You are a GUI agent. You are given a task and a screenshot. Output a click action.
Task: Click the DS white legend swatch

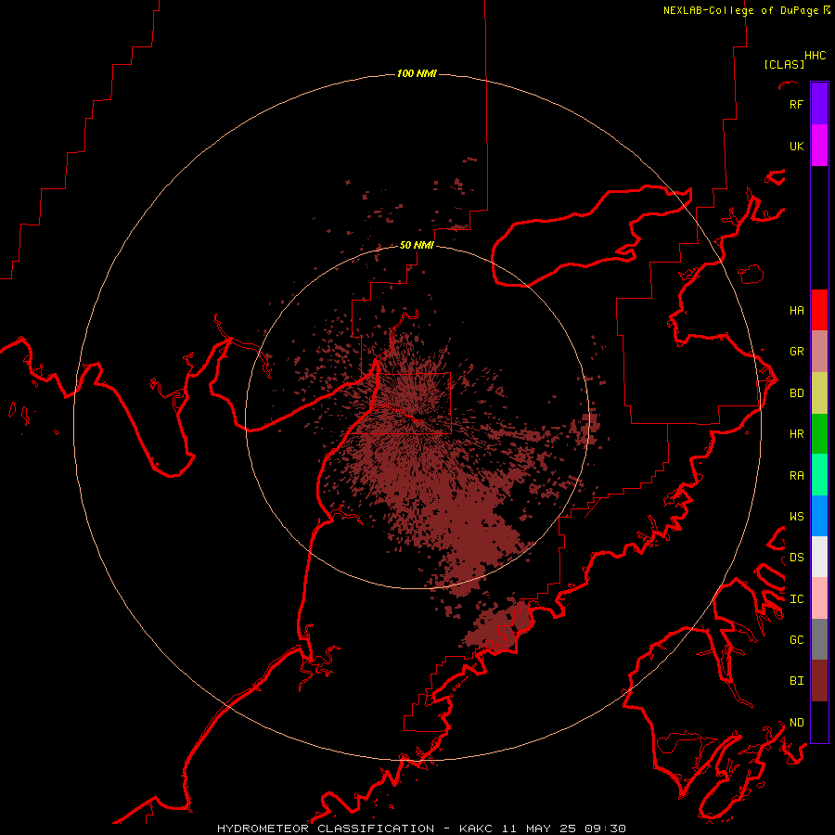(x=819, y=557)
